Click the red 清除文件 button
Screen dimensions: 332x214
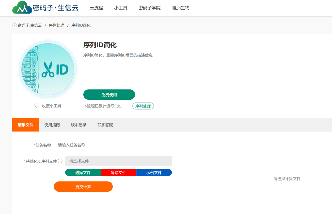click(x=118, y=172)
